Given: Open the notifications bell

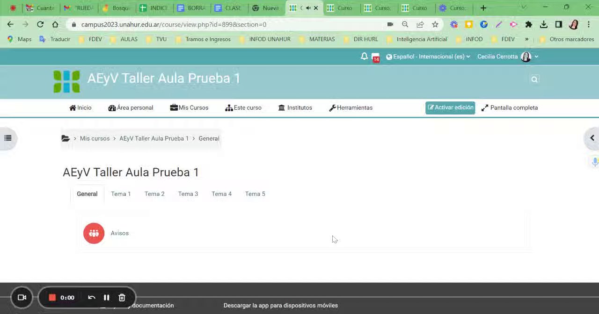Looking at the screenshot, I should pyautogui.click(x=364, y=56).
